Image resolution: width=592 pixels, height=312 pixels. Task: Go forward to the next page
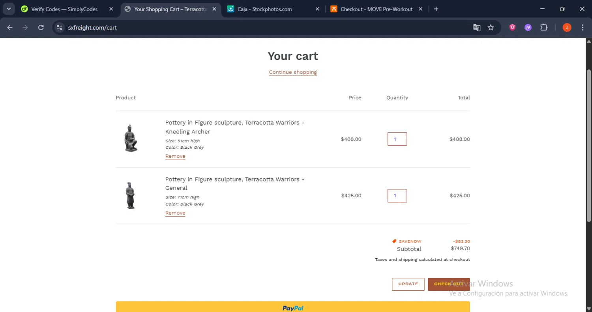click(x=25, y=28)
